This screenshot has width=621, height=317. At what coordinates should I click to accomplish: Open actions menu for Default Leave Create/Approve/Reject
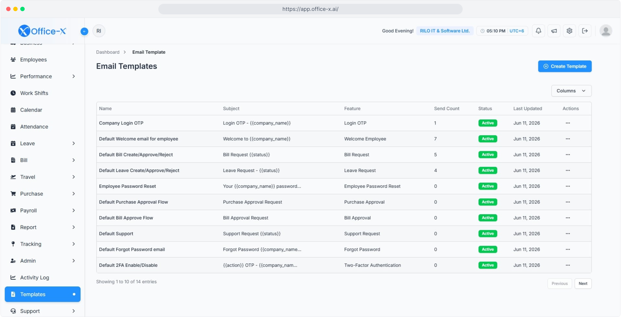(568, 171)
